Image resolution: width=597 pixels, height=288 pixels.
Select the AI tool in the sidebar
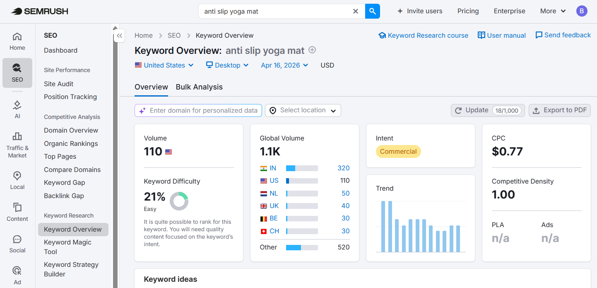(x=17, y=109)
